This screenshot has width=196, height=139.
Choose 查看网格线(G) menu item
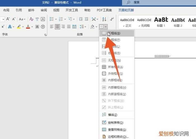117,129
